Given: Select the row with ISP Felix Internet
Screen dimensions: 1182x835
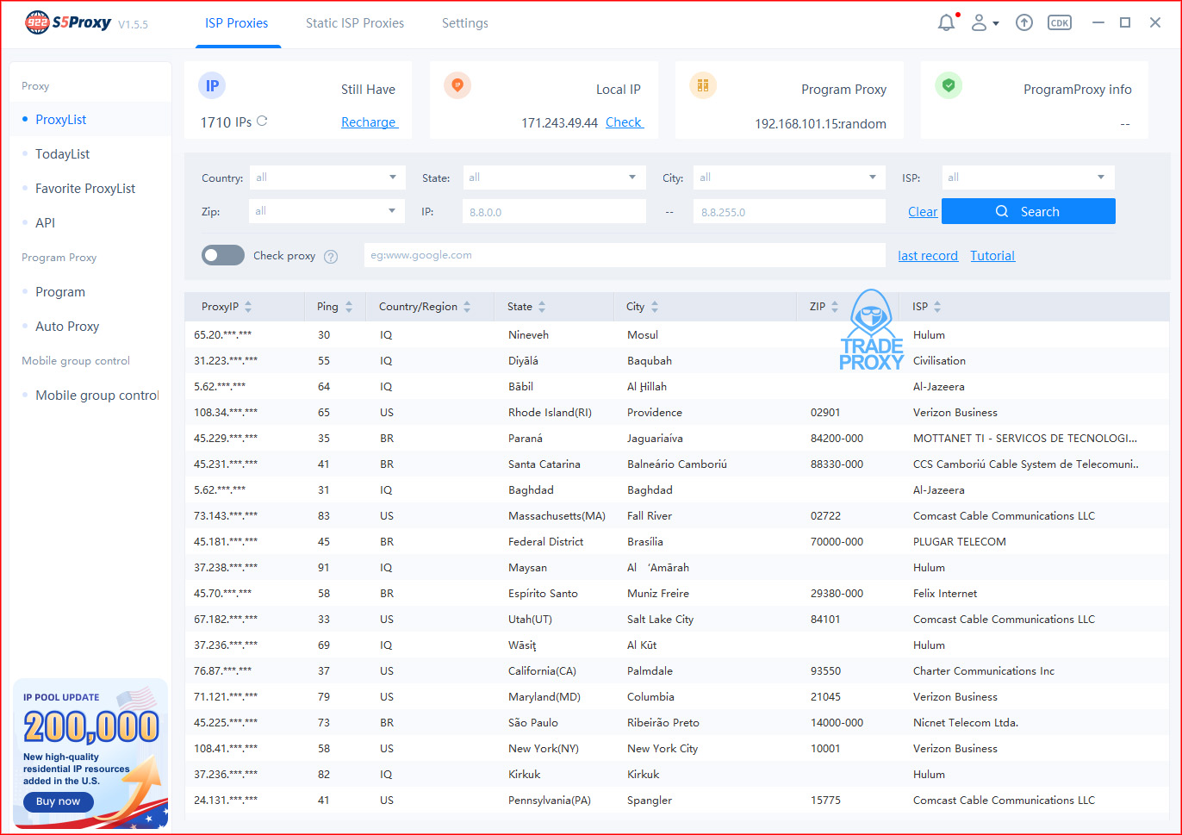Looking at the screenshot, I should (677, 593).
